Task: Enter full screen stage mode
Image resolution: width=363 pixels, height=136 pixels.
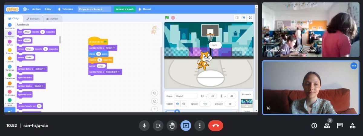Action: 250,18
